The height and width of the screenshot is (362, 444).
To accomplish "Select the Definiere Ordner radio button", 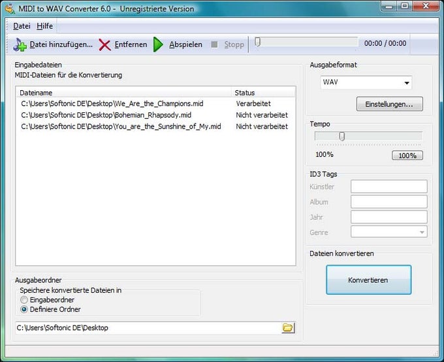I will [24, 309].
